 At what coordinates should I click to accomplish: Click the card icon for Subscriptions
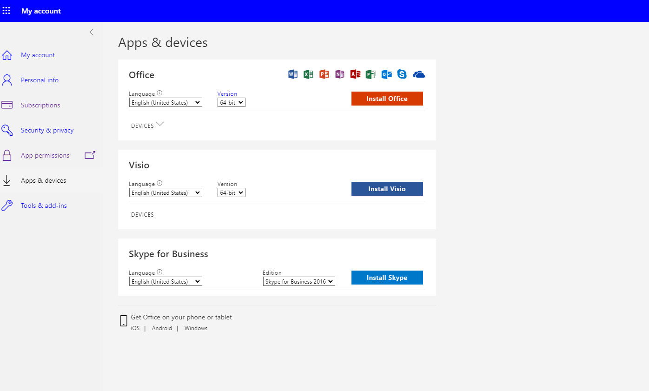click(7, 105)
